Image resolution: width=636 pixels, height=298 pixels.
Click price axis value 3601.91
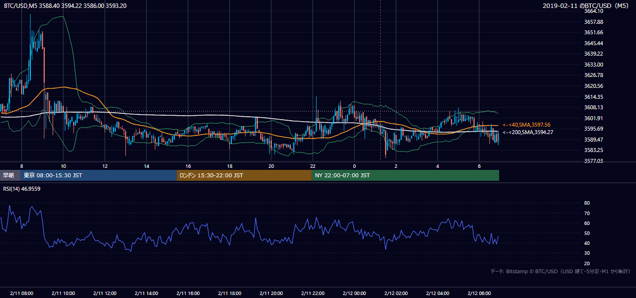[593, 118]
